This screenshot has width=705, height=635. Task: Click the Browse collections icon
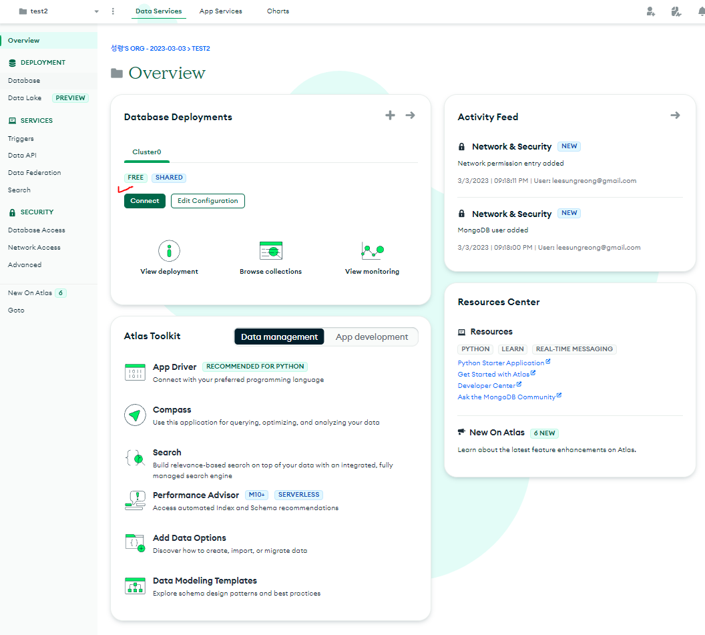[x=270, y=250]
